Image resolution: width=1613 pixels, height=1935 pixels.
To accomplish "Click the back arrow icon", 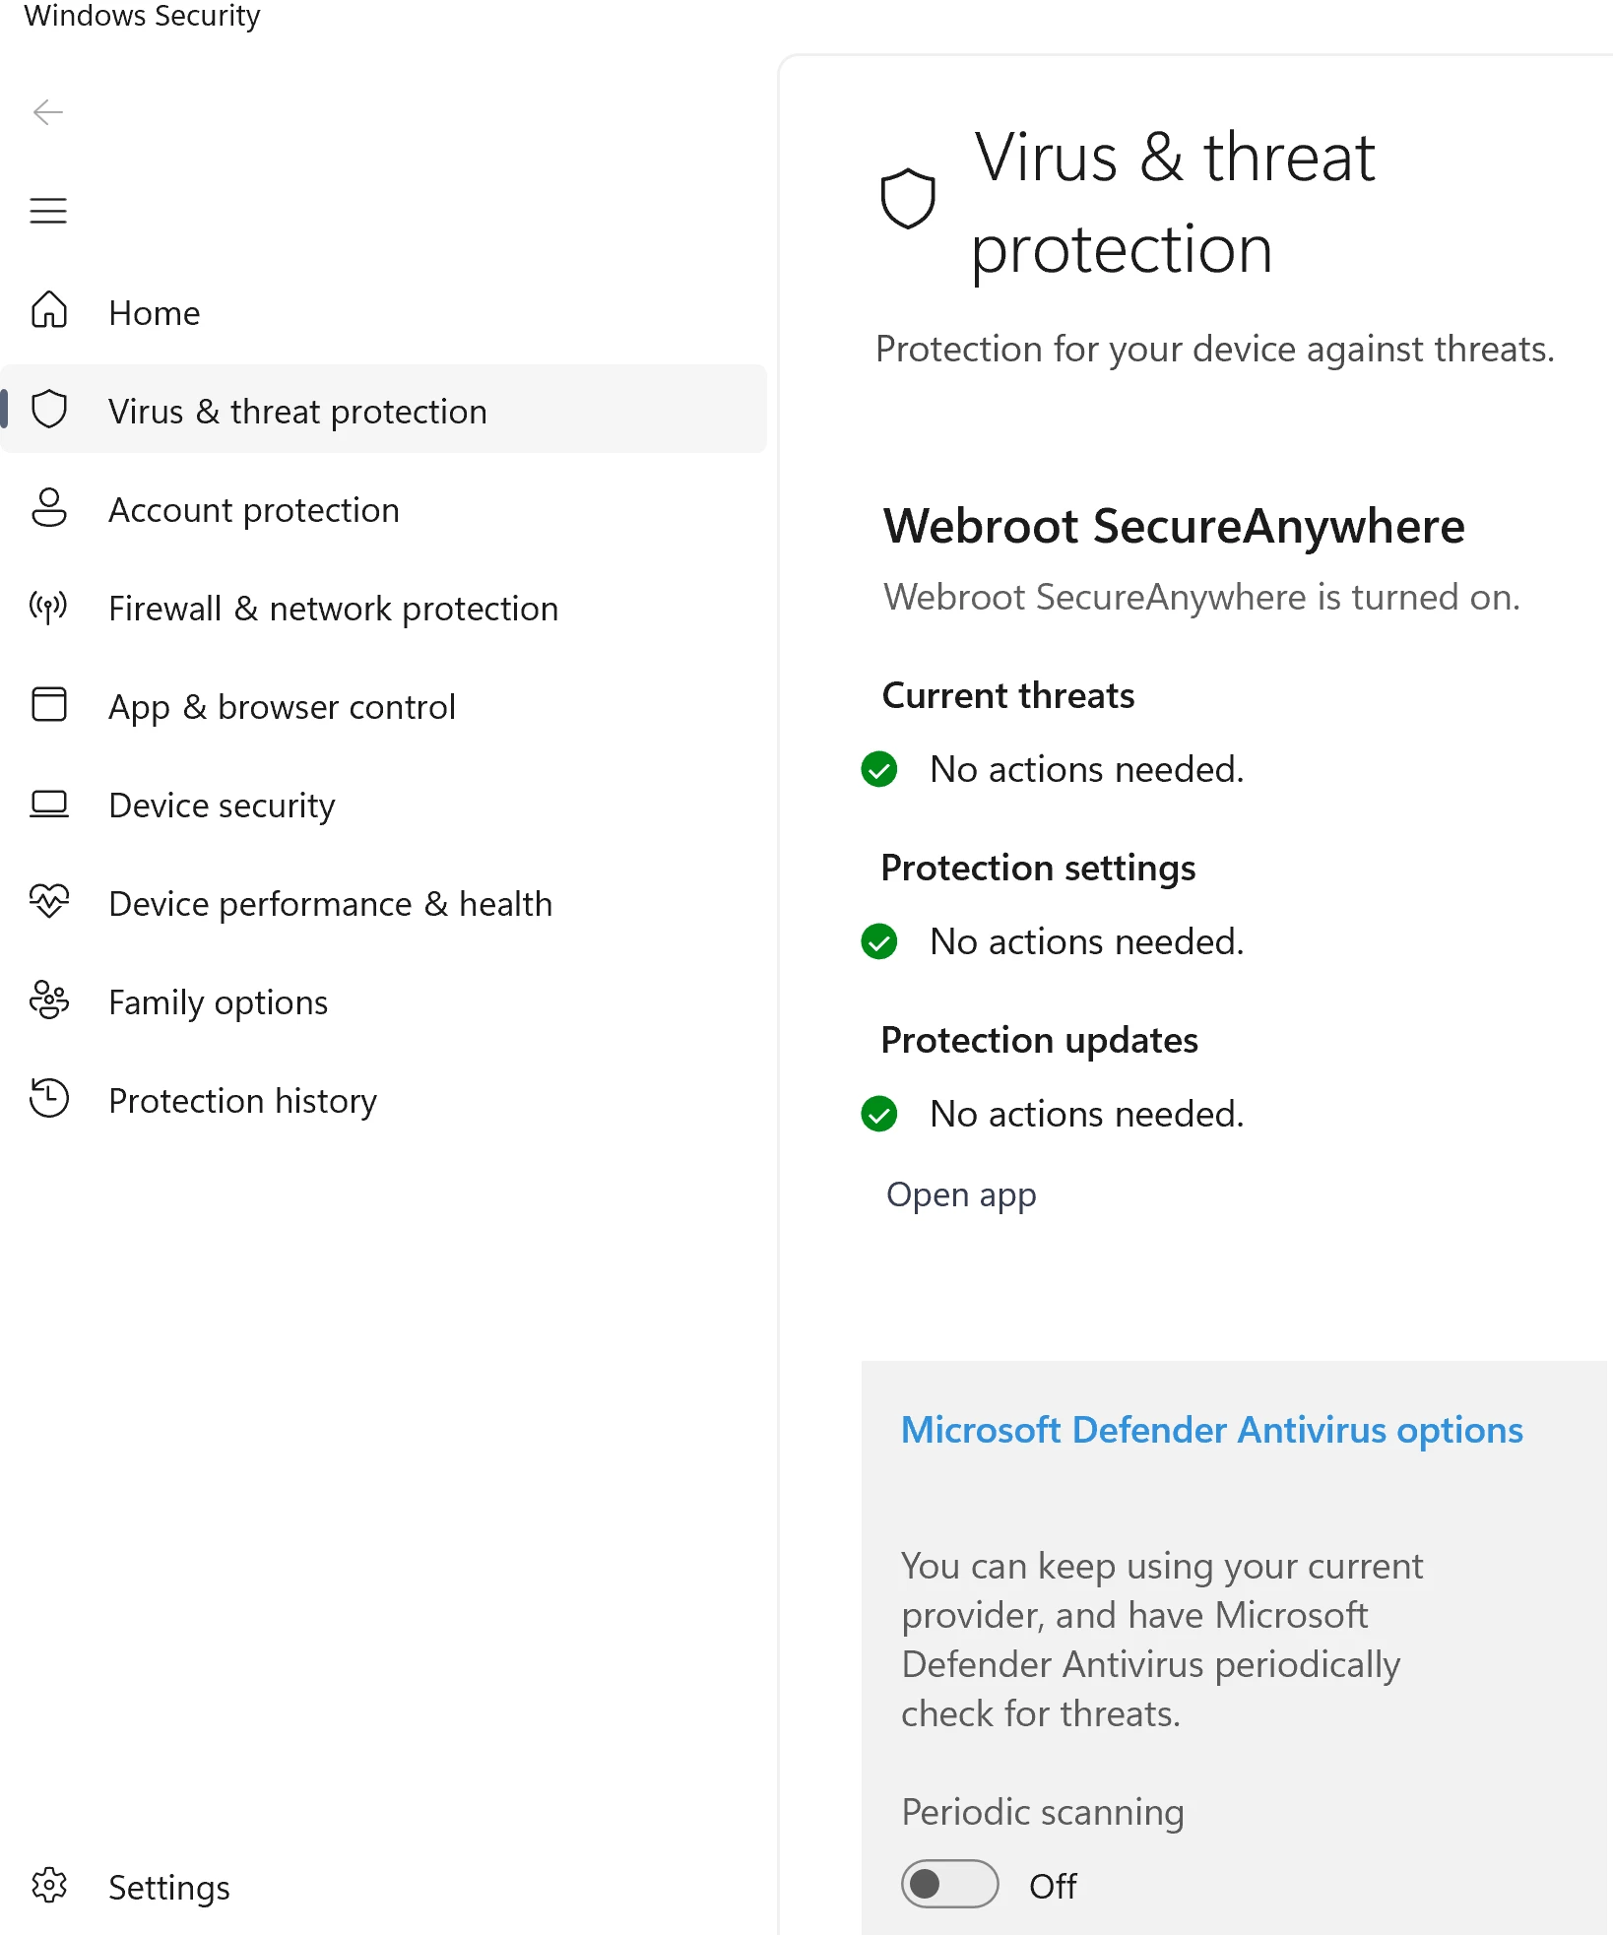I will coord(47,112).
